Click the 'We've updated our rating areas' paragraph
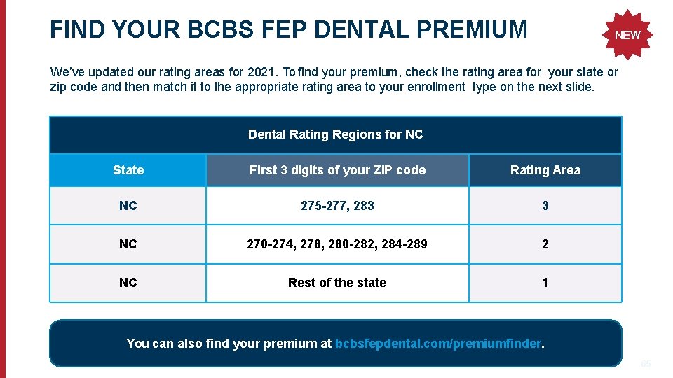673x378 pixels. [334, 80]
